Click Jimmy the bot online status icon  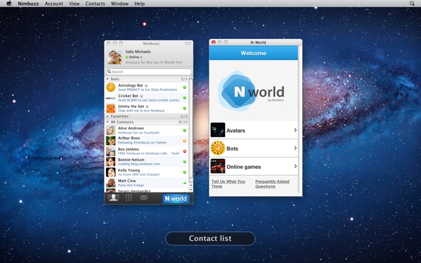point(185,108)
